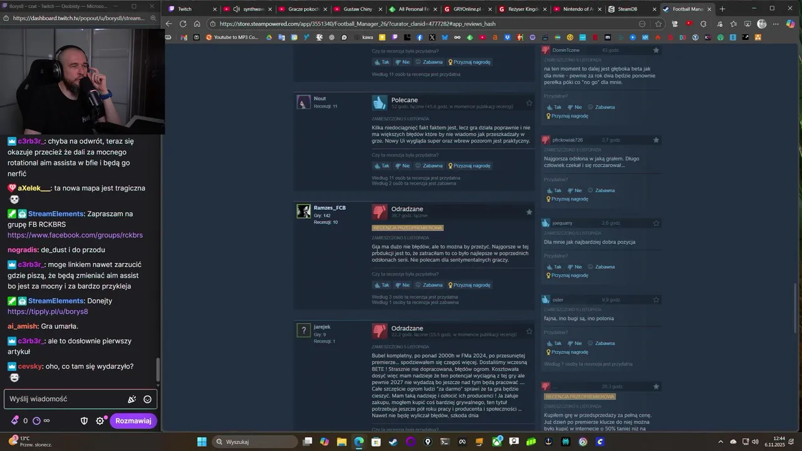
Task: Click the channel points icon in the chat footer
Action: click(36, 421)
